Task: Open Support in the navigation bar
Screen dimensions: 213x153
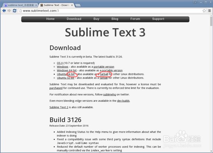Action: pyautogui.click(x=158, y=19)
